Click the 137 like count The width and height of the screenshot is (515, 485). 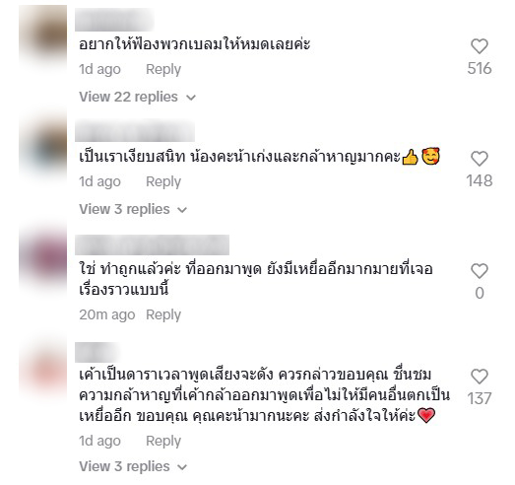[480, 398]
